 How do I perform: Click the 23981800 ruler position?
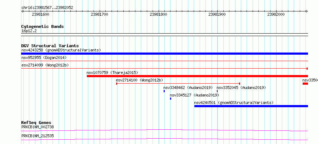click(x=158, y=14)
